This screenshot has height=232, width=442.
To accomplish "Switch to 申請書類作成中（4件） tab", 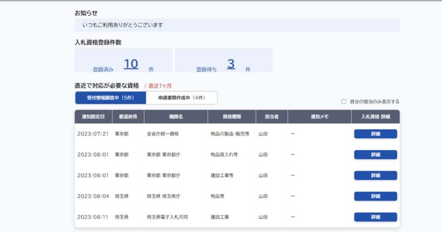I will pos(182,98).
